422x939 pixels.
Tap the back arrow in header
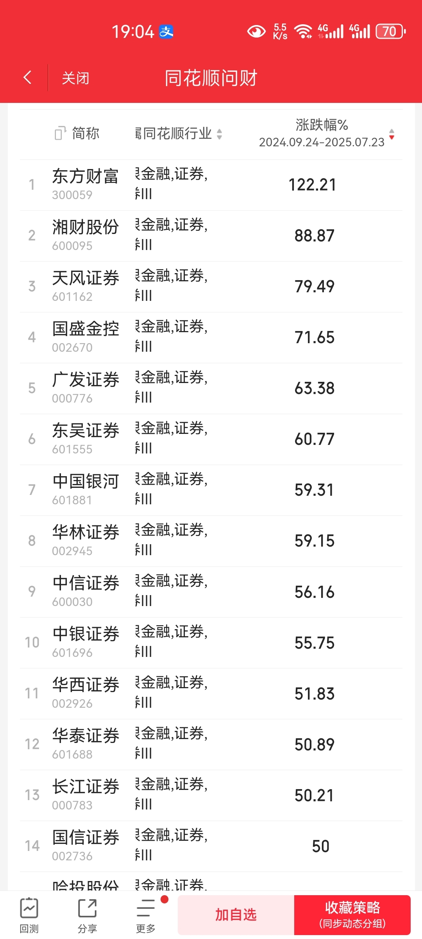coord(27,77)
